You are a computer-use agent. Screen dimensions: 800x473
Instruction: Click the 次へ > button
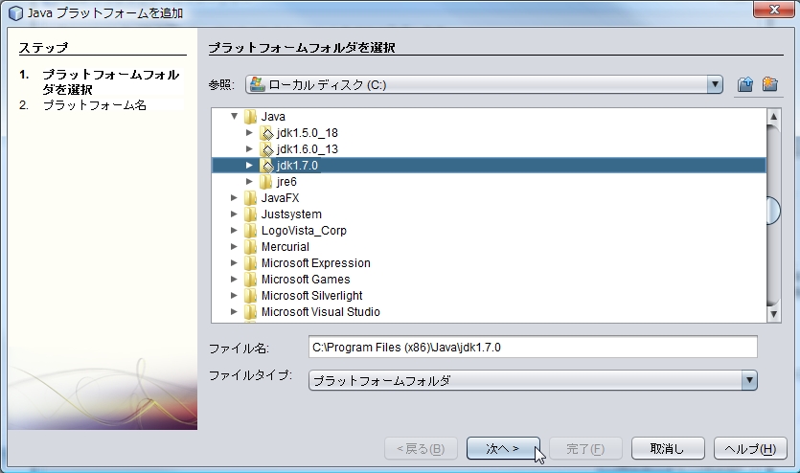(x=503, y=448)
